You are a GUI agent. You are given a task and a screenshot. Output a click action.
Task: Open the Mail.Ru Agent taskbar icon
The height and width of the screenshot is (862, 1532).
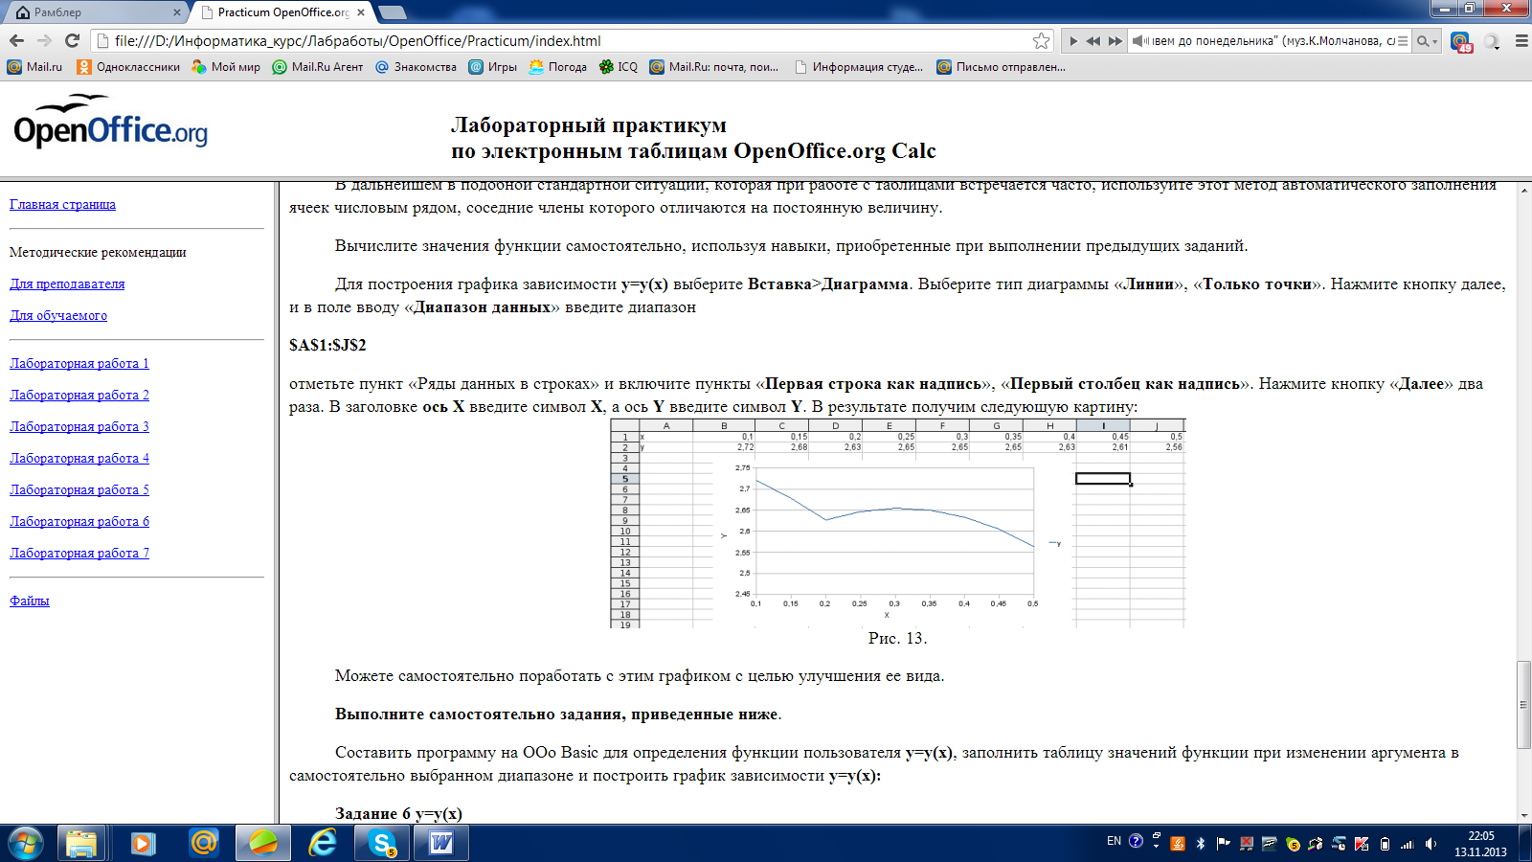pyautogui.click(x=203, y=844)
